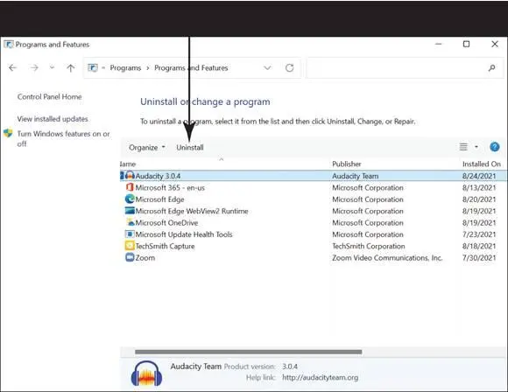Click the Back navigation arrow
The image size is (508, 392).
(12, 67)
